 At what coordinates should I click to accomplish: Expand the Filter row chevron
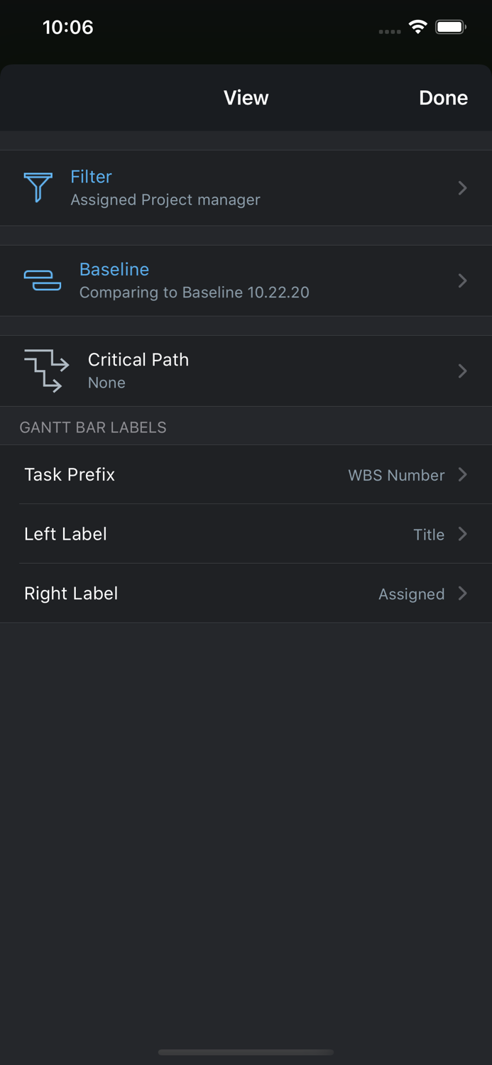click(462, 188)
